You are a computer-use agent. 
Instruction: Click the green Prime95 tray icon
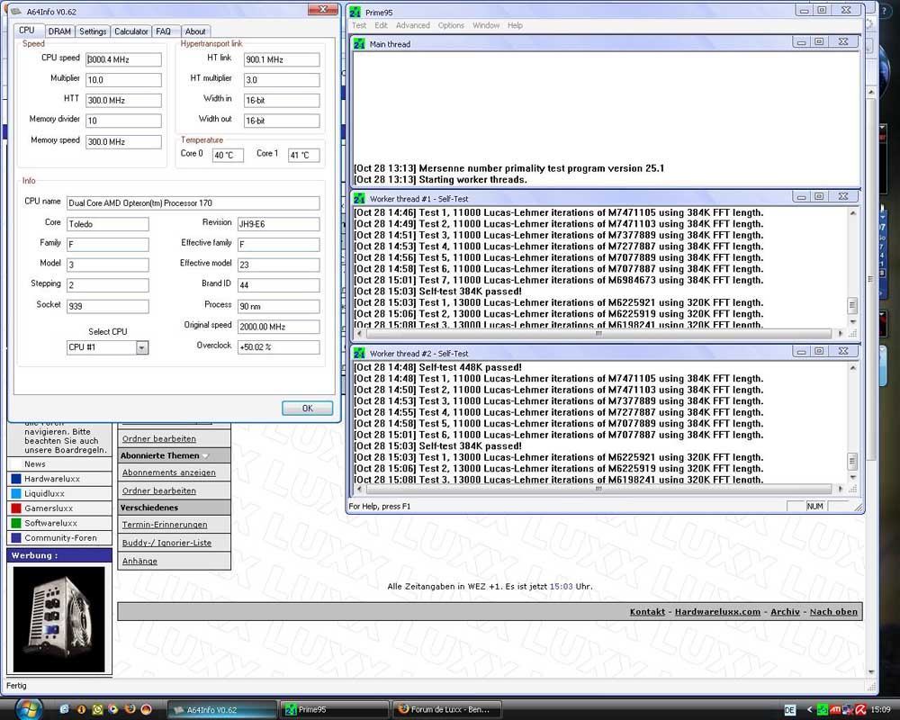823,710
